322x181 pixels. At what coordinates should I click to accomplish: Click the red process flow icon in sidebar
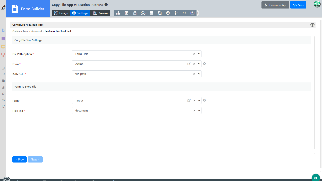[3, 55]
